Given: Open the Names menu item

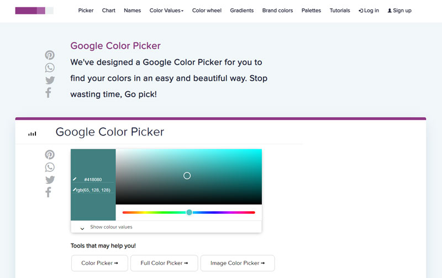Looking at the screenshot, I should point(132,11).
